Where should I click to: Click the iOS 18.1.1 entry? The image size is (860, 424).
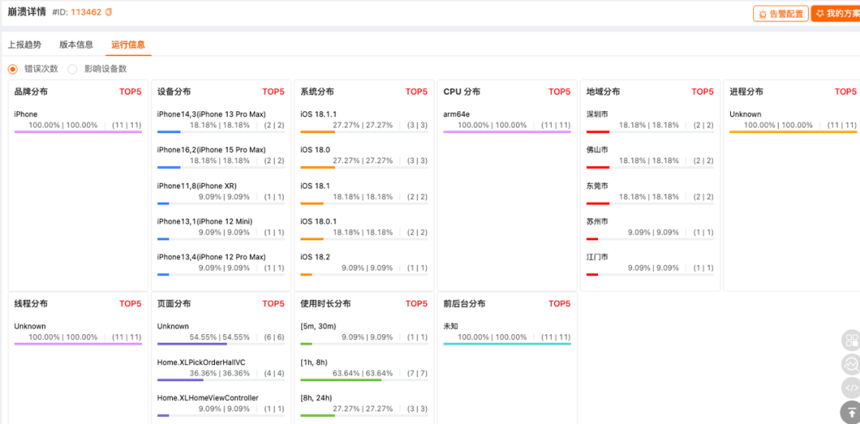tap(364, 121)
